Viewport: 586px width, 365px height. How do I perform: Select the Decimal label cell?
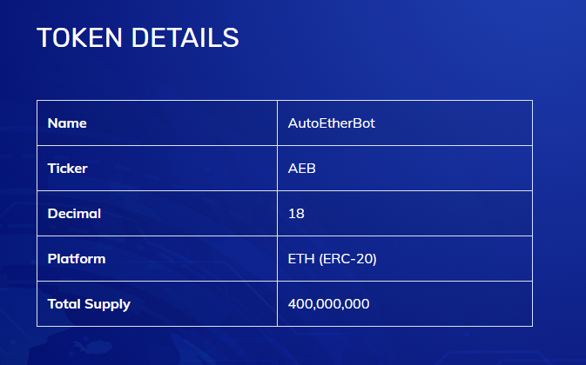point(157,213)
